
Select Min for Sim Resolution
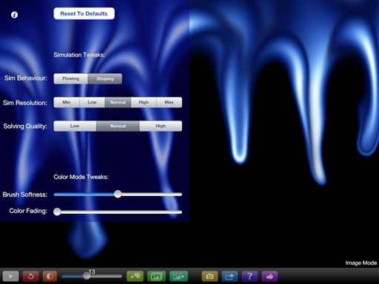67,102
